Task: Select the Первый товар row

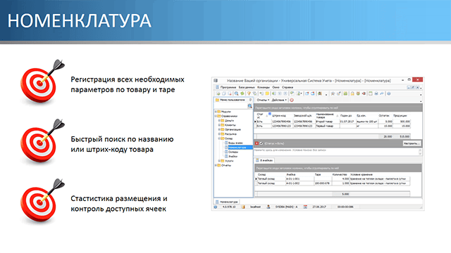Action: [333, 126]
